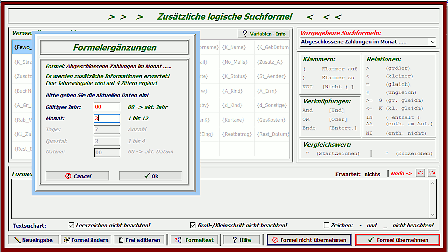This screenshot has height=252, width=448.
Task: Open Variablen - Info help
Action: [264, 34]
